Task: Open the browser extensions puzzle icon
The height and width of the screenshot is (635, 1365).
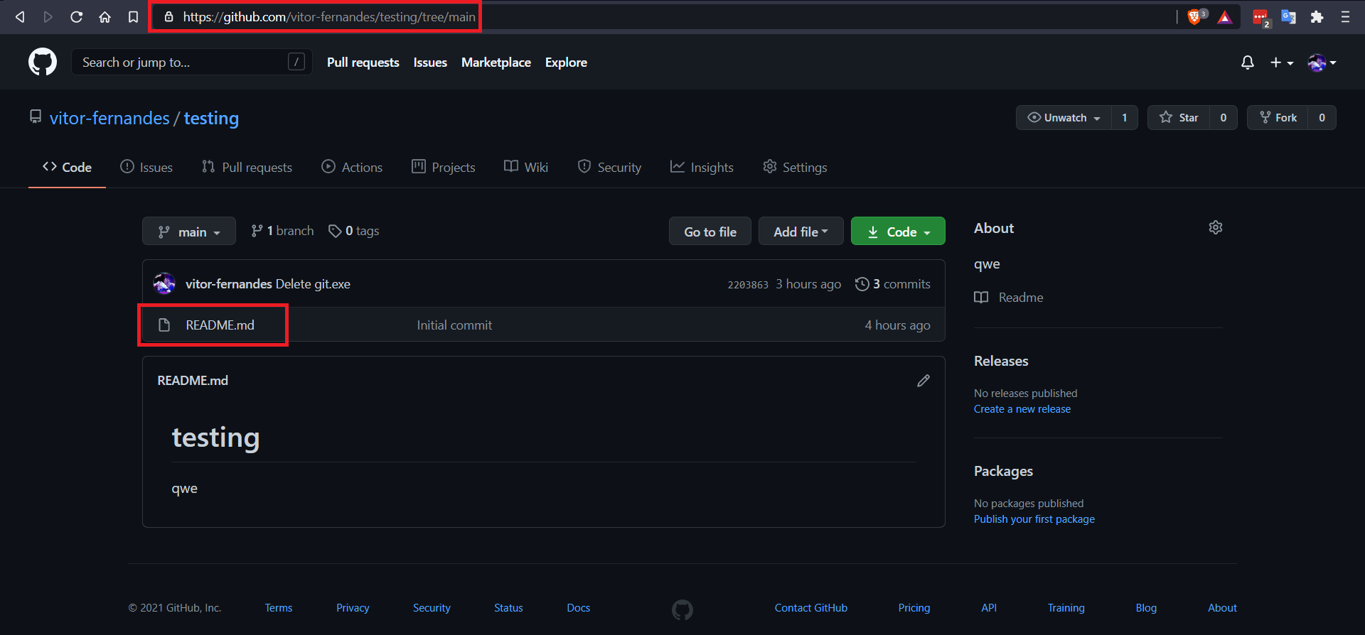Action: point(1317,17)
